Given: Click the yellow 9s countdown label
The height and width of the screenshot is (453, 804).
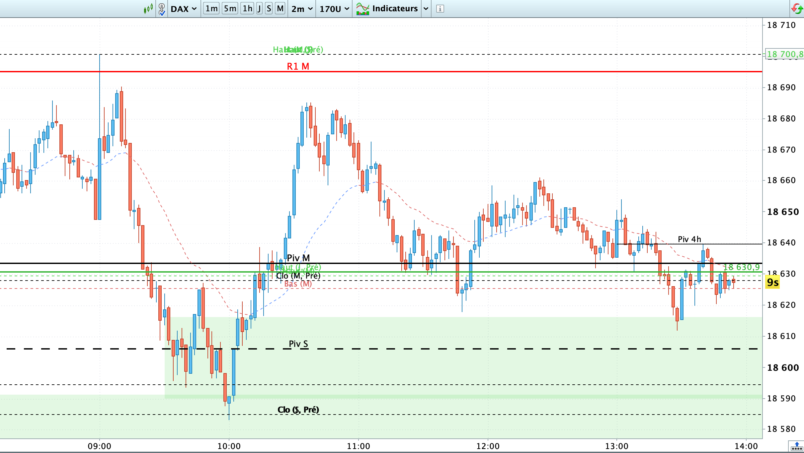Looking at the screenshot, I should click(x=772, y=283).
